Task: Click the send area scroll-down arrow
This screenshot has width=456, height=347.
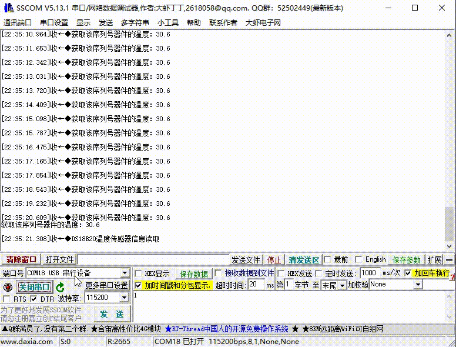Action: pos(450,317)
